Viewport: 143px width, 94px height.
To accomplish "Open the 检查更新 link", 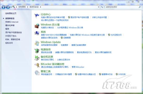I will tap(64, 45).
